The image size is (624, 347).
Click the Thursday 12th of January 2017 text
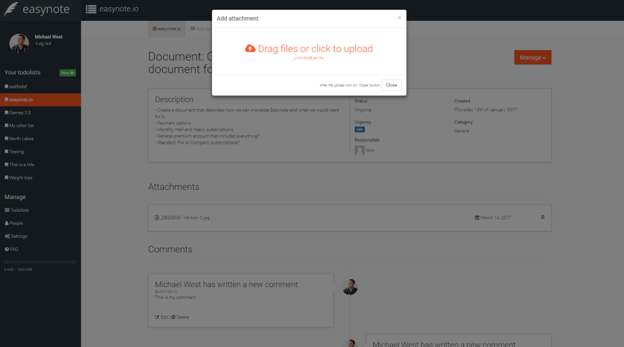486,109
